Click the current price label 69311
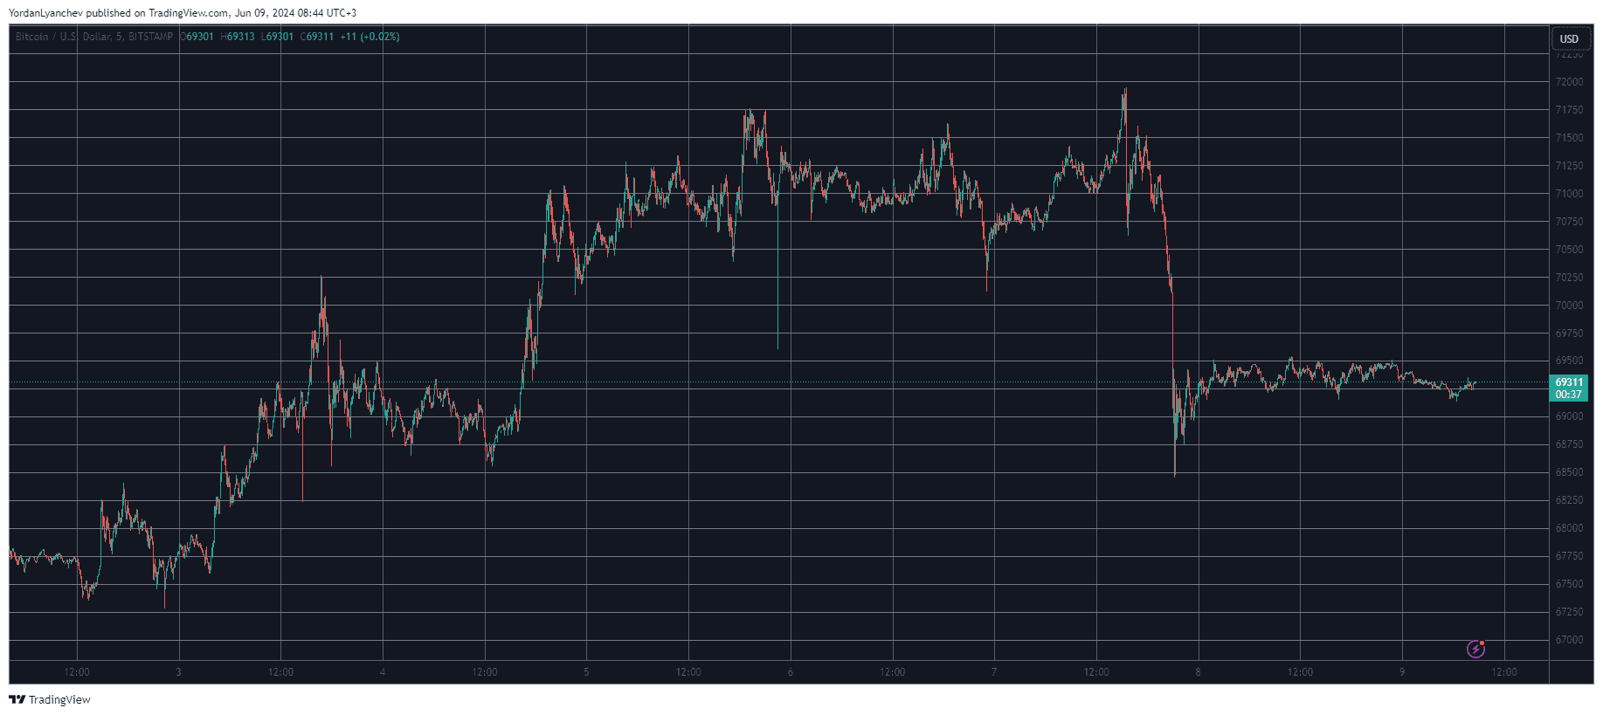 pyautogui.click(x=1569, y=382)
